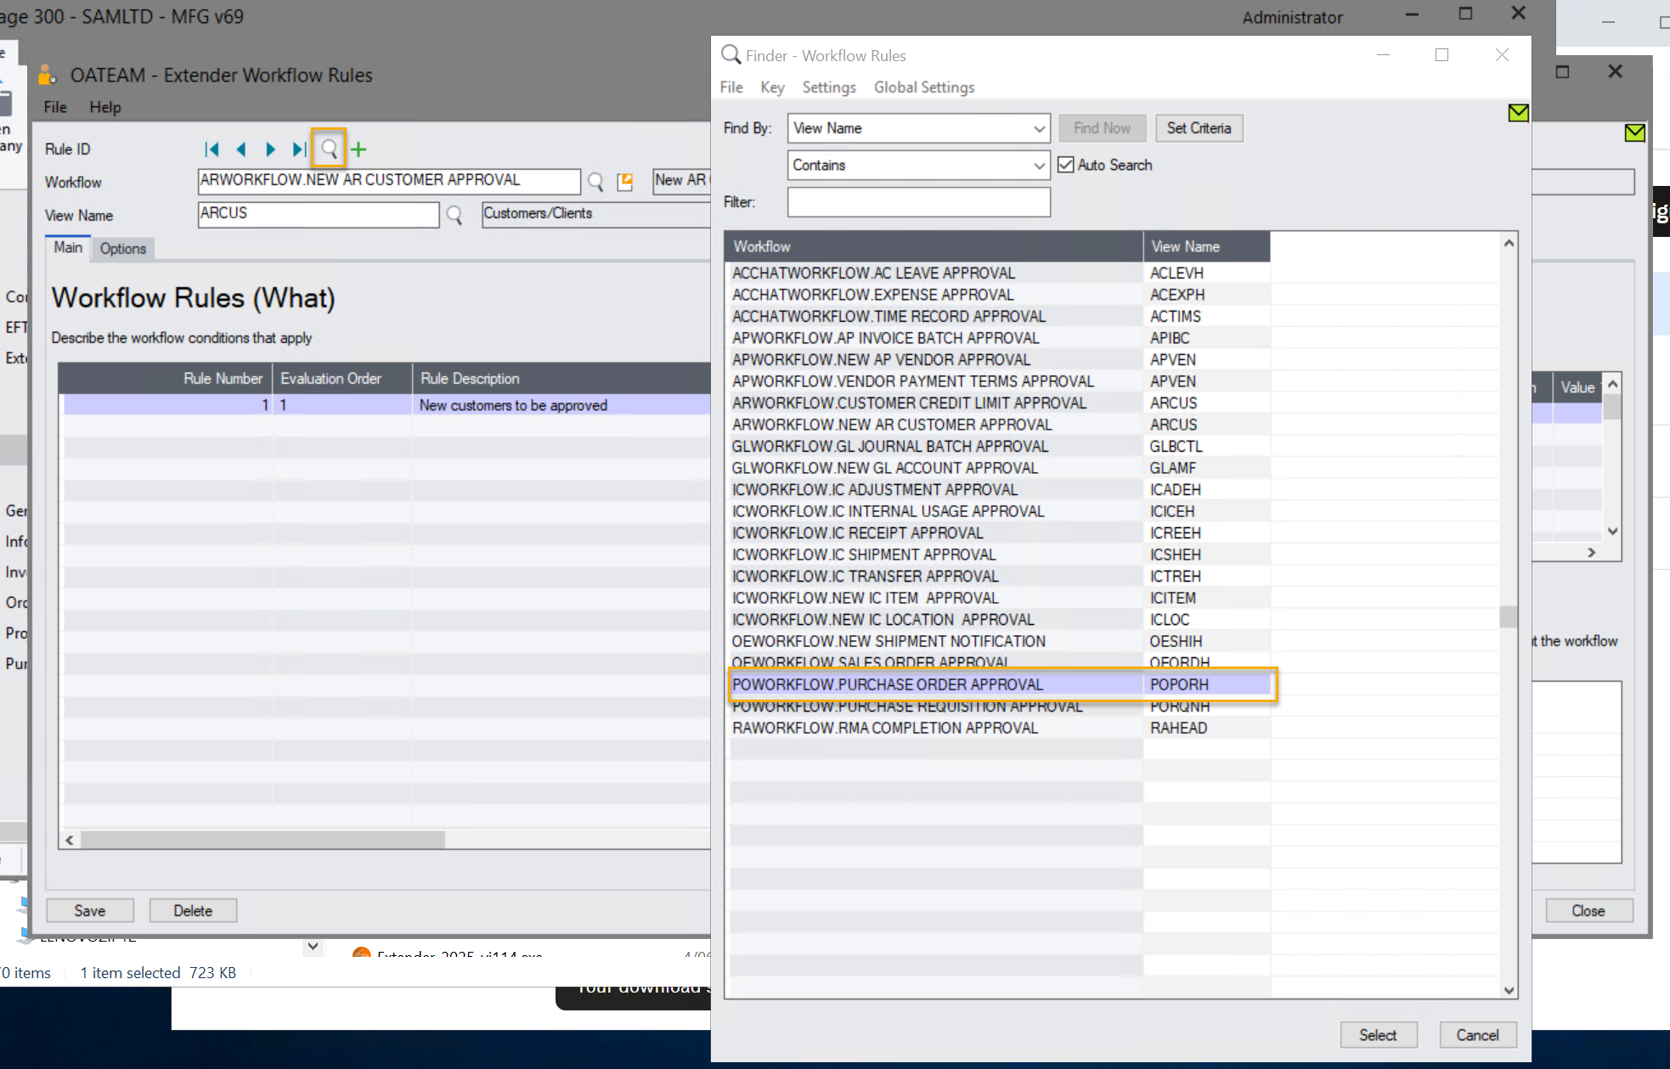Viewport: 1670px width, 1069px height.
Task: Select APWORKFLOW.AP INVOICE BATCH APPROVAL row
Action: pos(1000,338)
